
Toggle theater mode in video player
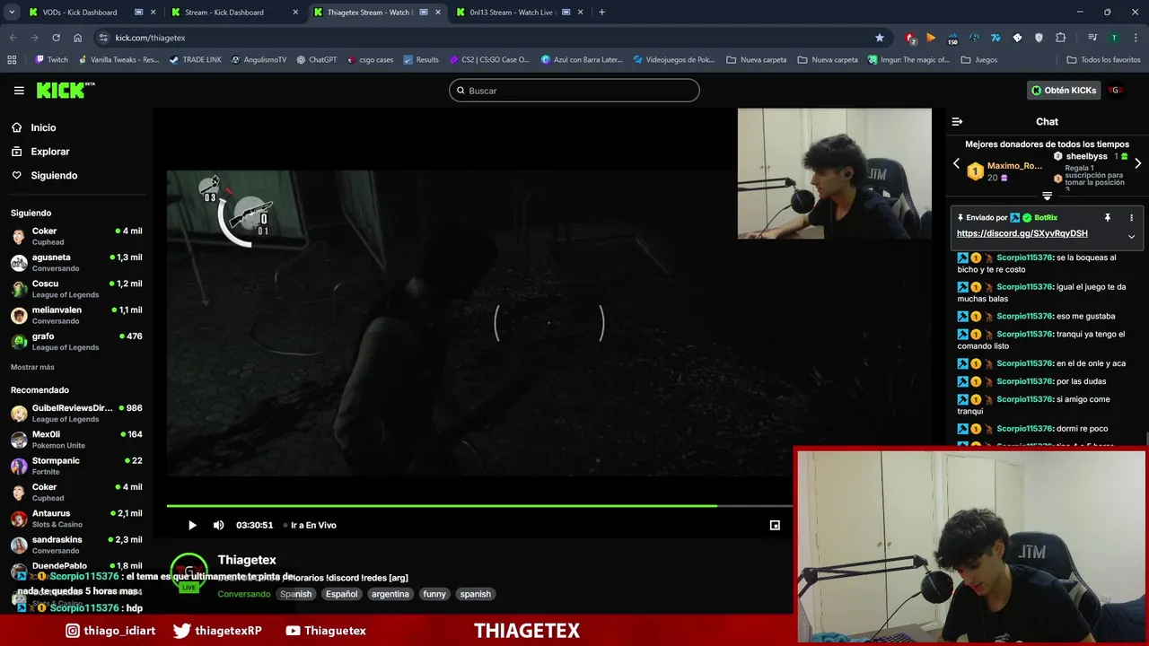point(775,525)
